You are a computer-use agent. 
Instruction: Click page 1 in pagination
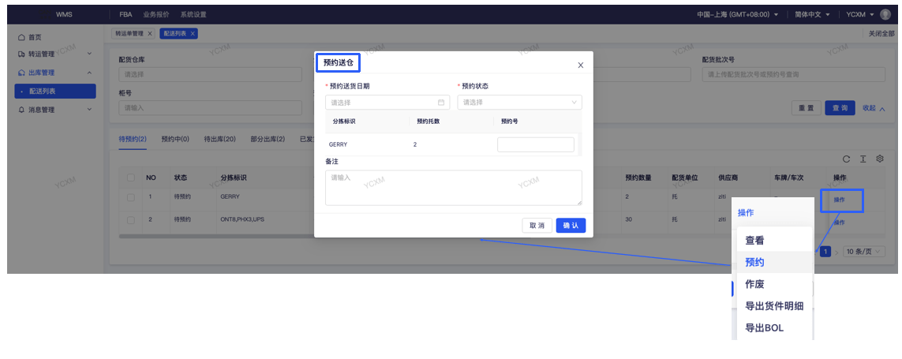pyautogui.click(x=826, y=252)
